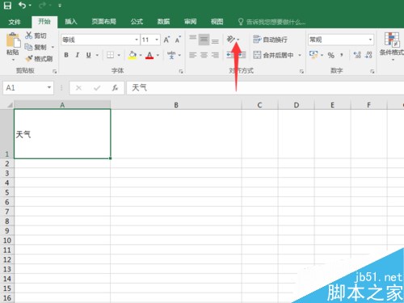Click the phonetic guide 文 icon
The width and height of the screenshot is (404, 303).
pos(171,55)
